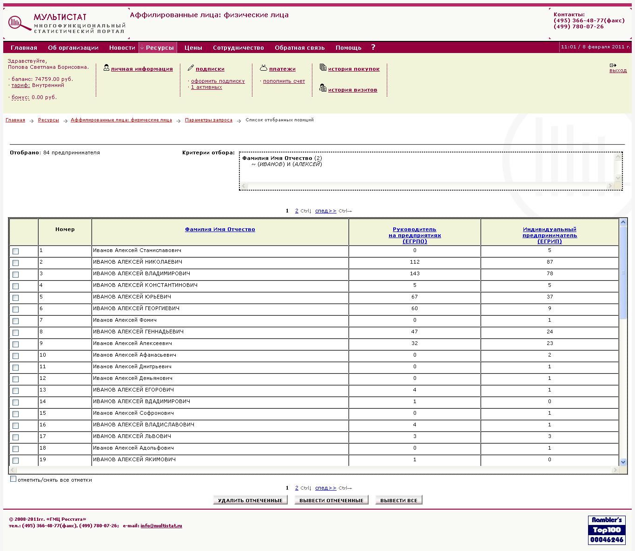The height and width of the screenshot is (551, 635).
Task: Open the Новости menu item
Action: pyautogui.click(x=122, y=47)
